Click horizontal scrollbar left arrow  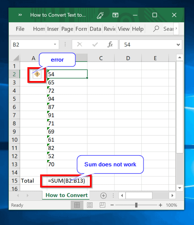pyautogui.click(x=122, y=195)
